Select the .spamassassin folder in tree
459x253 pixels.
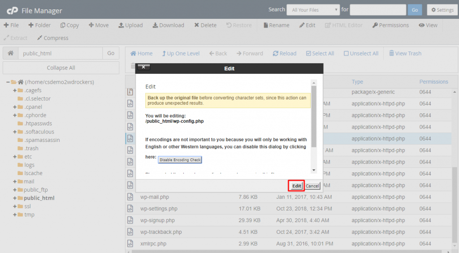pyautogui.click(x=42, y=140)
